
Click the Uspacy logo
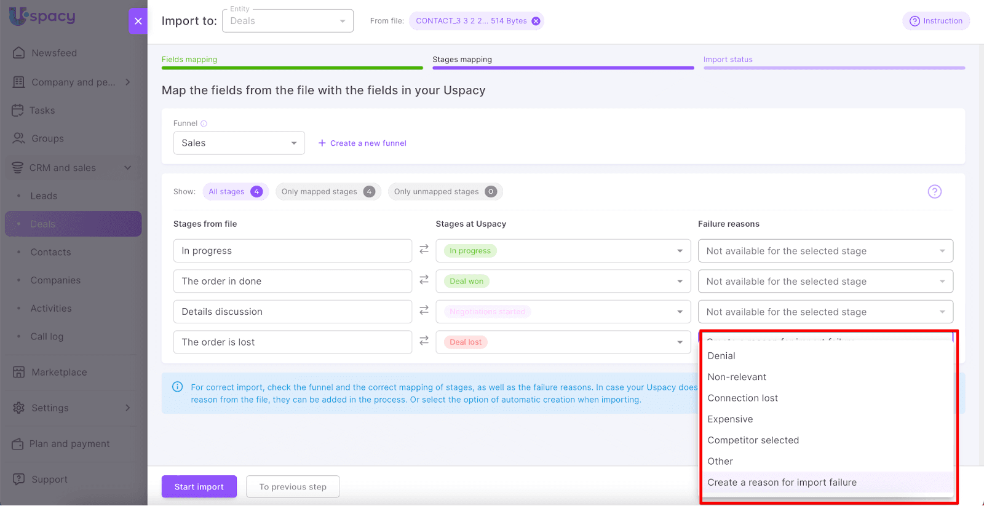(42, 16)
